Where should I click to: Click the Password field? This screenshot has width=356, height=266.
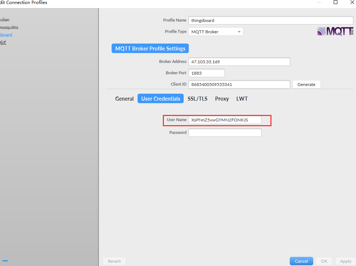[225, 132]
